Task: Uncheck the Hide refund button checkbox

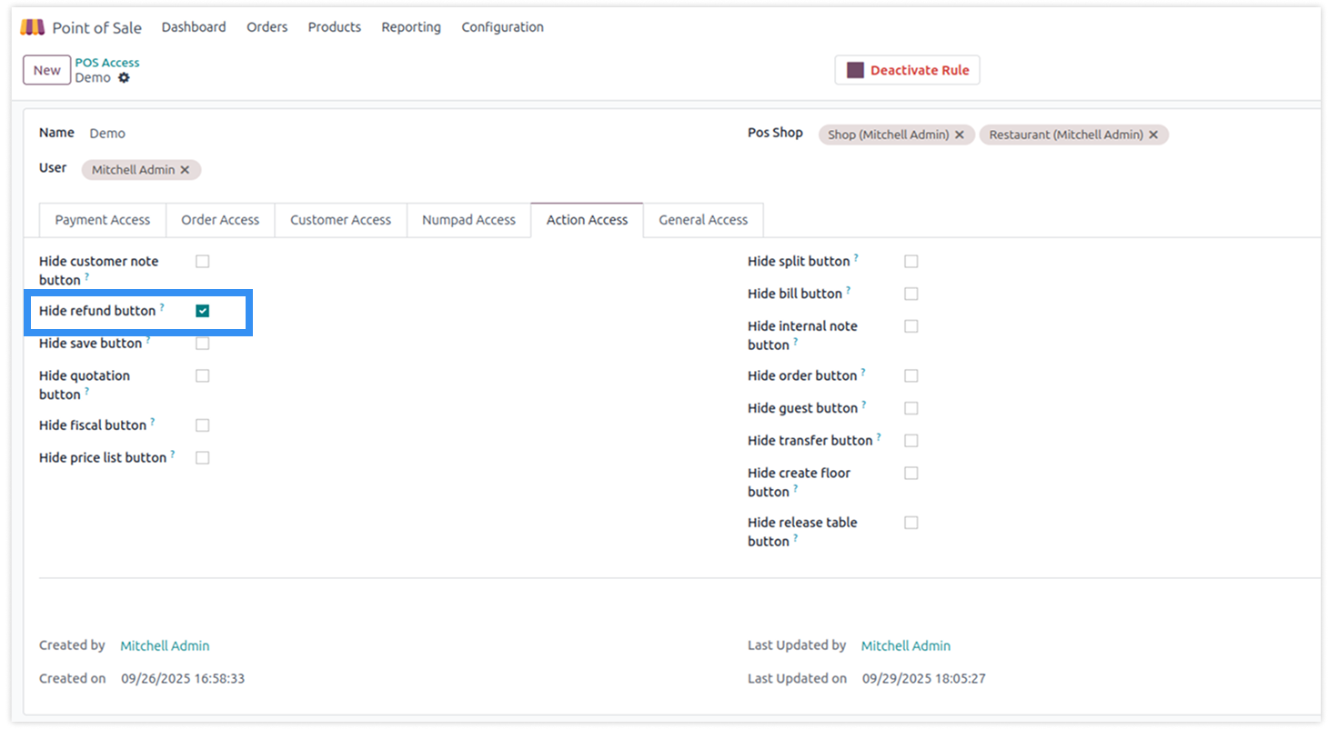Action: tap(202, 311)
